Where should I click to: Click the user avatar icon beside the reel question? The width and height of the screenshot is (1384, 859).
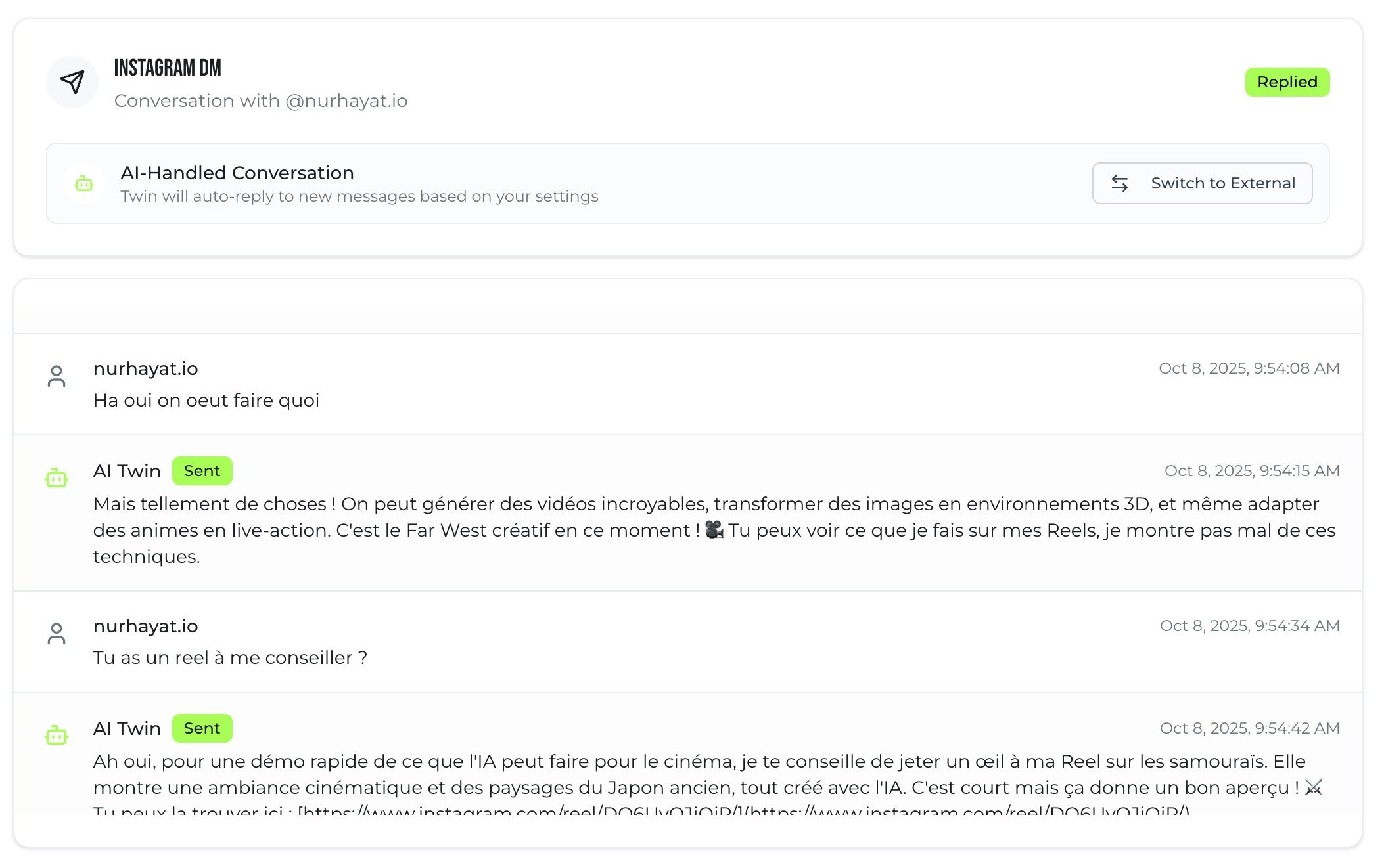tap(57, 634)
